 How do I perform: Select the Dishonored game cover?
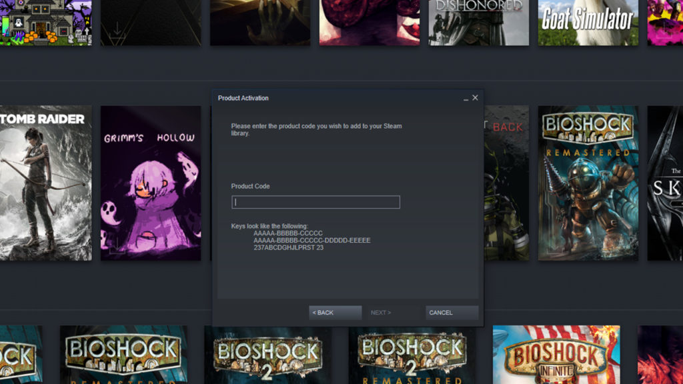click(478, 23)
